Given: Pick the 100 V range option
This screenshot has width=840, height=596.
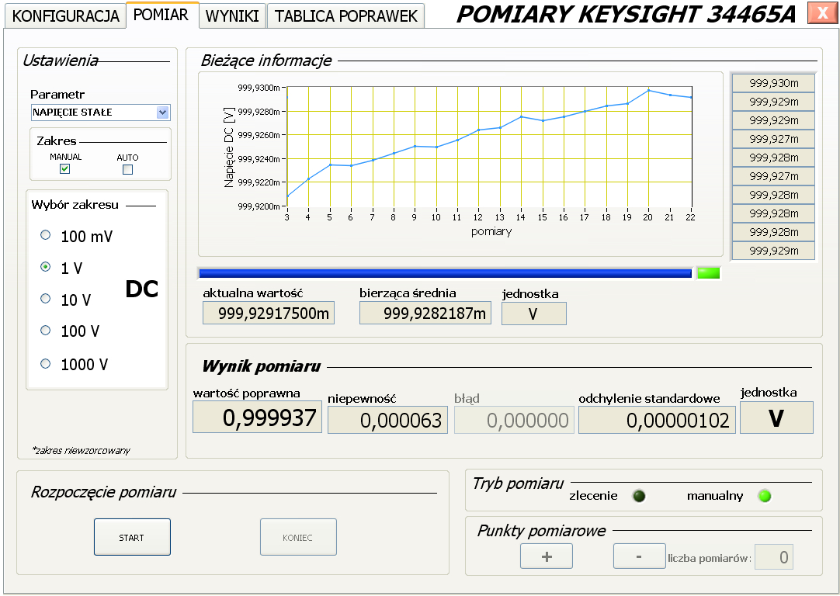Looking at the screenshot, I should tap(46, 331).
